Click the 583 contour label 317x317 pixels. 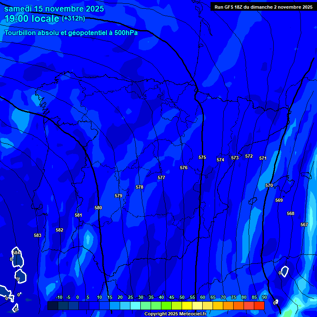(38, 235)
